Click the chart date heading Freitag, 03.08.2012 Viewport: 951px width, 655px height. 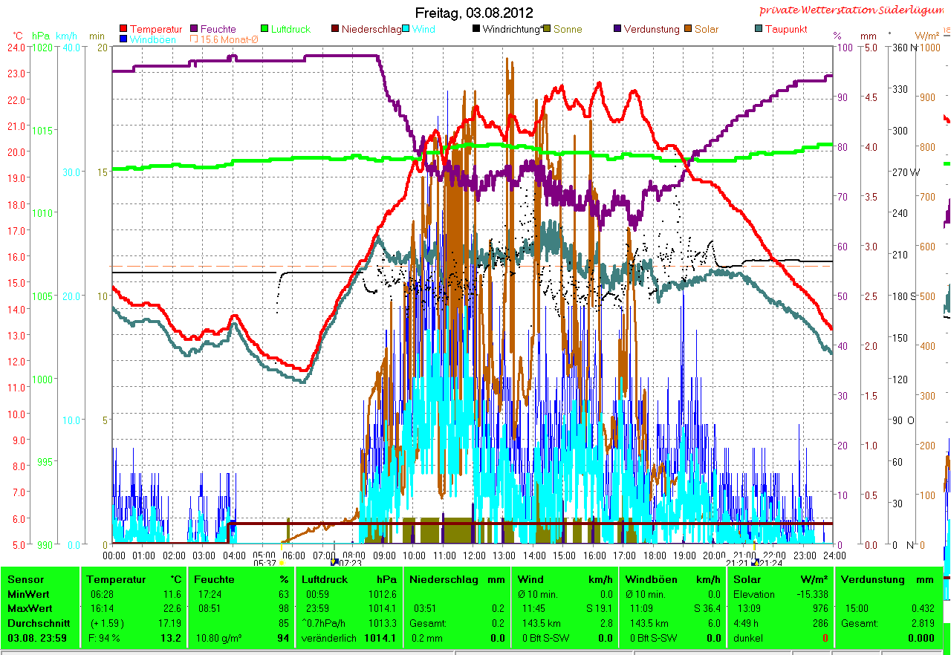tap(475, 13)
